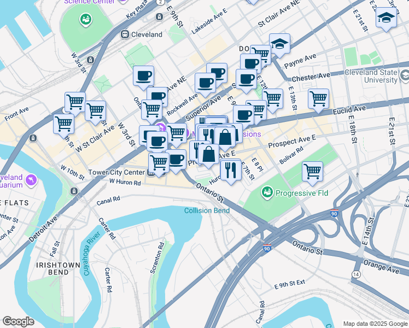Click the I-90 highway shield near Ontario St

coord(267,248)
